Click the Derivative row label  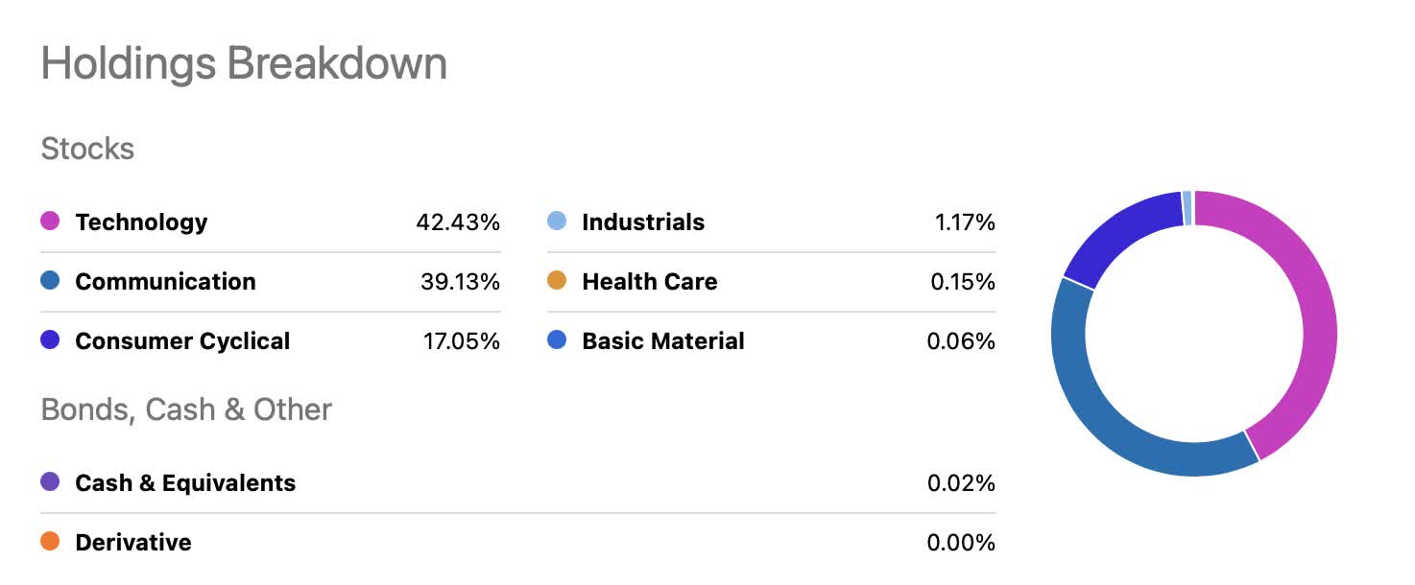point(133,543)
